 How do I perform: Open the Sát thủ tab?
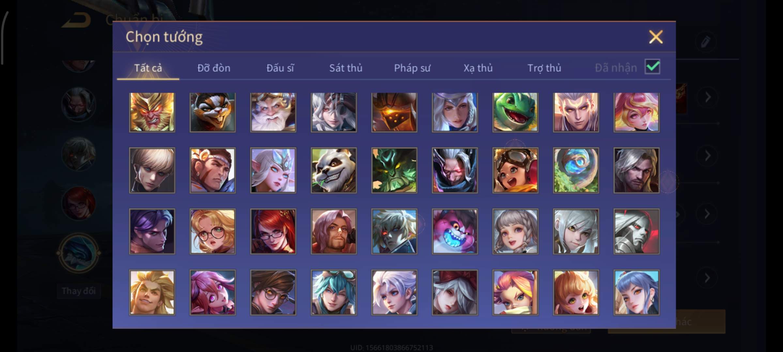point(345,68)
